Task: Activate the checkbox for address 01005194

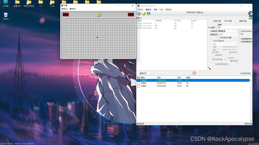Action: coord(139,80)
